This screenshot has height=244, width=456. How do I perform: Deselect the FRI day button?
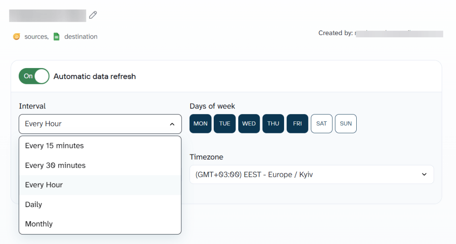(297, 124)
